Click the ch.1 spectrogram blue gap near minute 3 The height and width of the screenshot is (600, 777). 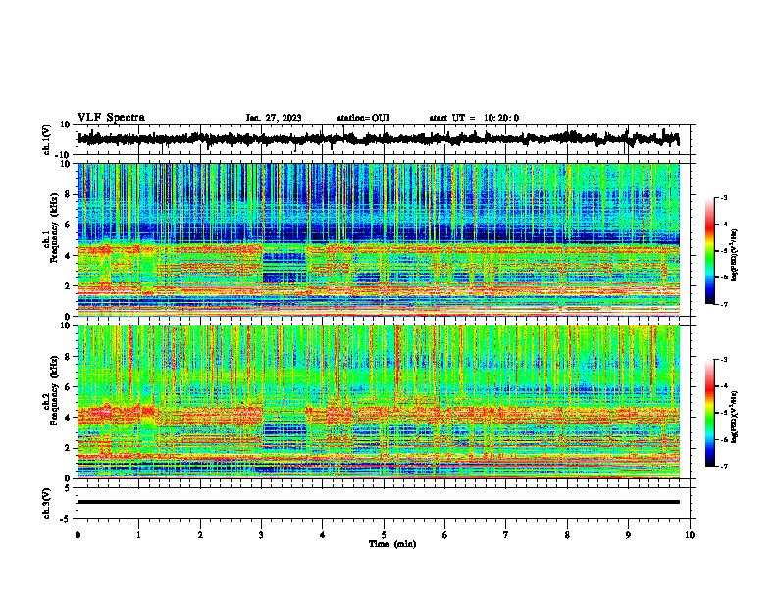[x=284, y=268]
